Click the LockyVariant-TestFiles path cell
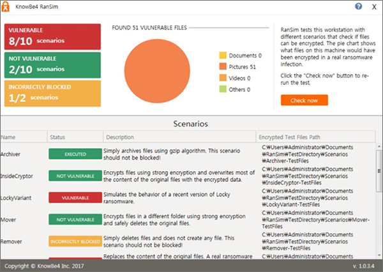Screen dimensions: 383x272 pos(308,197)
